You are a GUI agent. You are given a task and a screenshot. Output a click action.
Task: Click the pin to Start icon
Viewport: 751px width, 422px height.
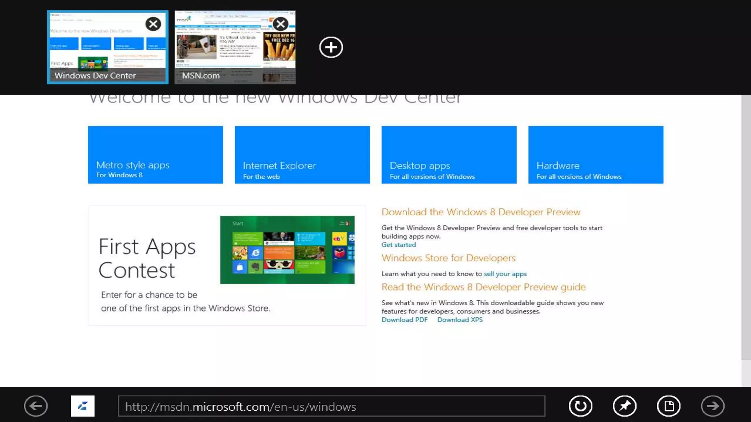pyautogui.click(x=624, y=406)
